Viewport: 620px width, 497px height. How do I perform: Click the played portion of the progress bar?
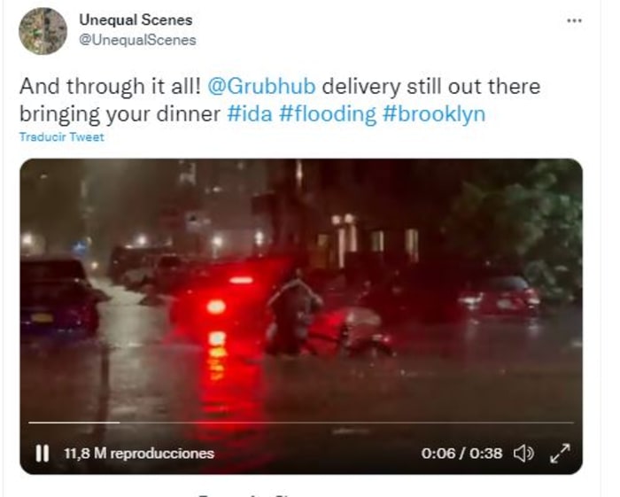[x=74, y=423]
